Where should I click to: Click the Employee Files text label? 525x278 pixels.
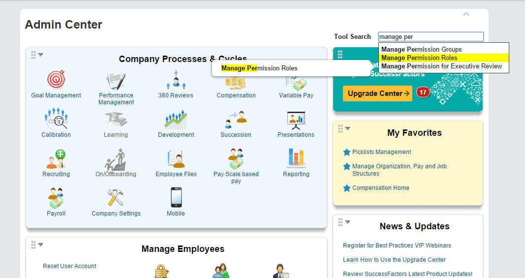tap(176, 174)
